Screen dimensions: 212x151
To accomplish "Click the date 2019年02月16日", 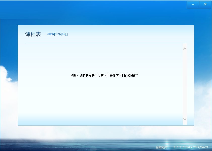I will coord(57,34).
